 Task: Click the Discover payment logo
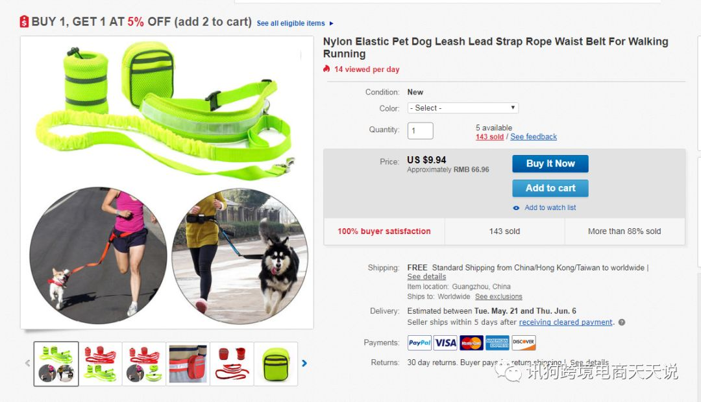(523, 342)
